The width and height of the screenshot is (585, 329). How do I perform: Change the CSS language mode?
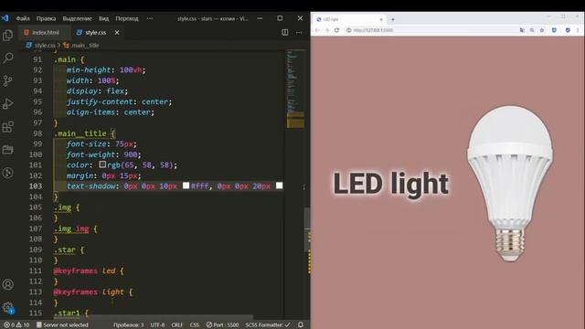pyautogui.click(x=195, y=325)
